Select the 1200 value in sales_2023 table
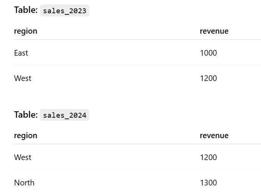The image size is (261, 193). pyautogui.click(x=208, y=78)
